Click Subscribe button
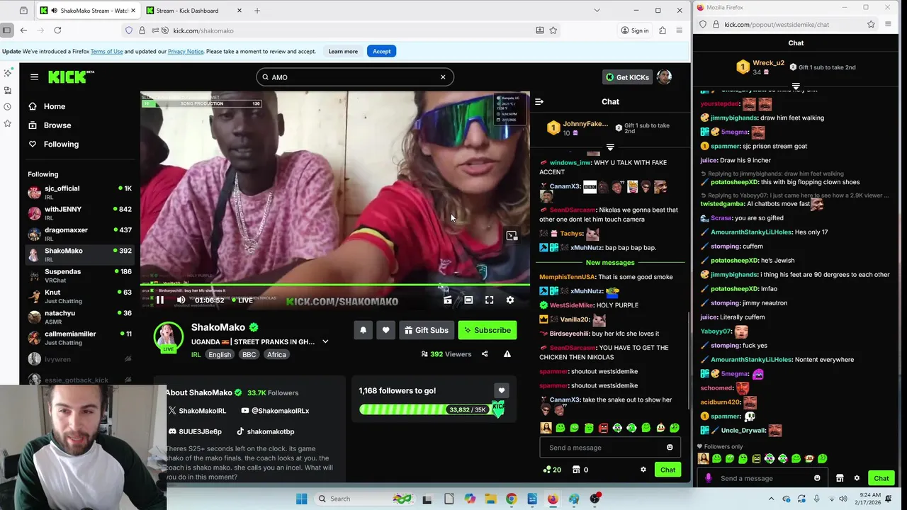907x510 pixels. (488, 330)
